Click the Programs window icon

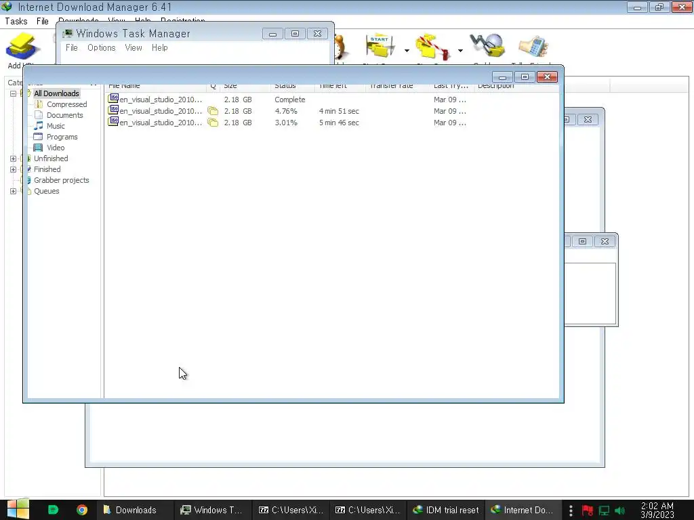[39, 137]
